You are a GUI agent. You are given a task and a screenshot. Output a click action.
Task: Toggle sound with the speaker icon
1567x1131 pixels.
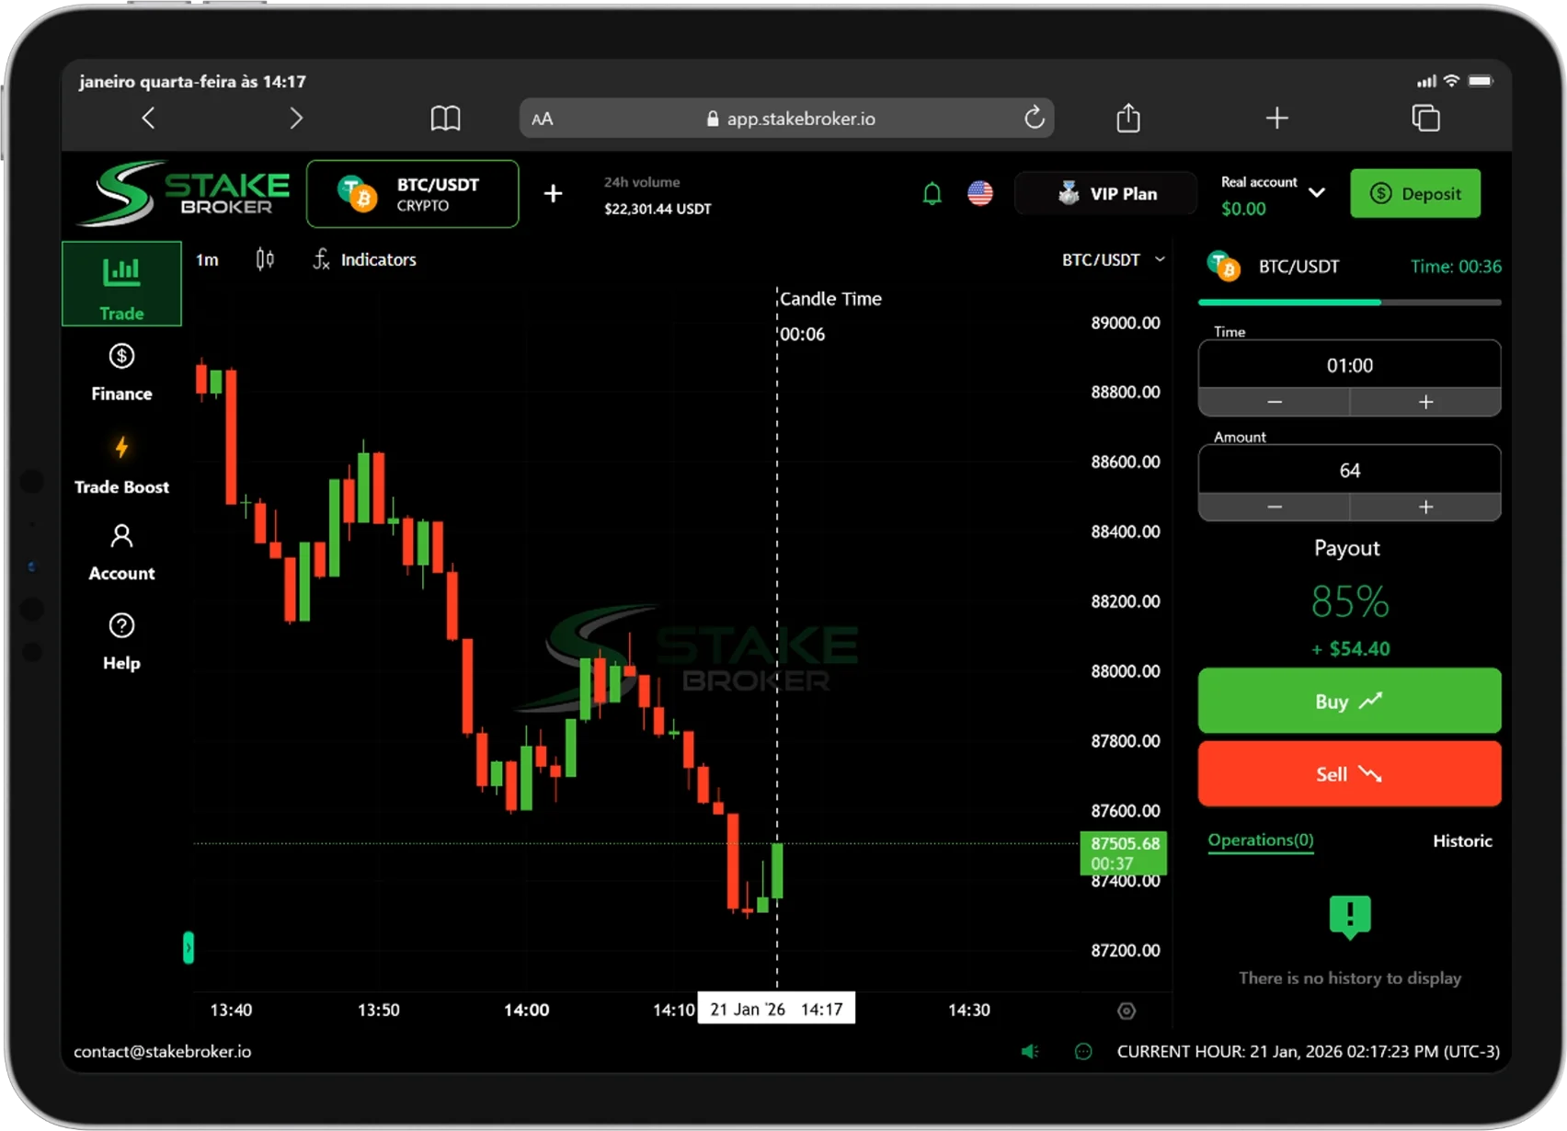pyautogui.click(x=1030, y=1051)
